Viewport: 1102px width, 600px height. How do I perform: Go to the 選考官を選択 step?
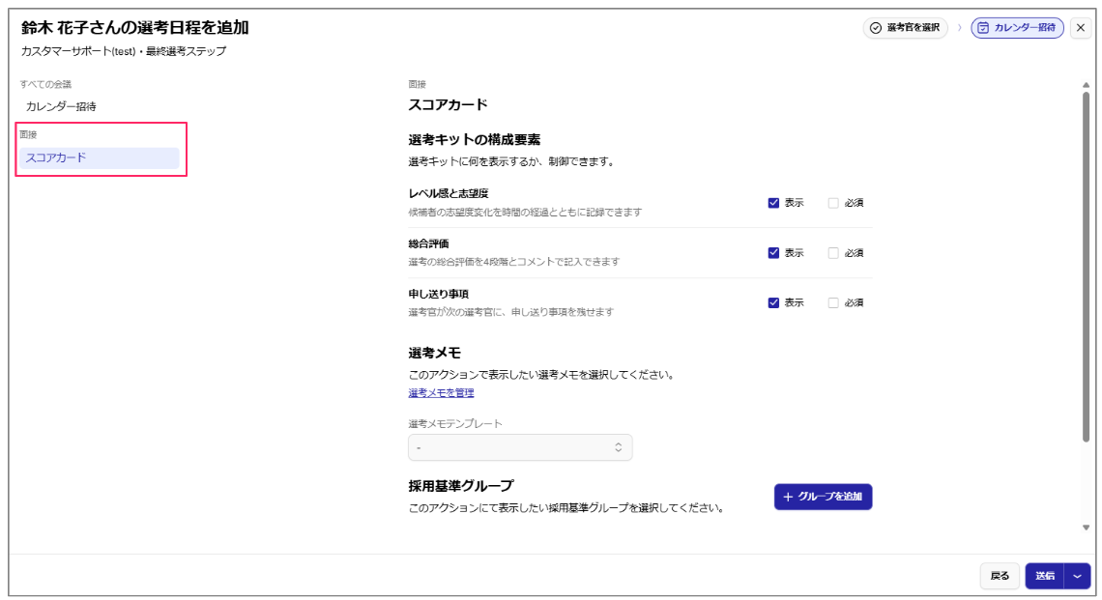905,27
